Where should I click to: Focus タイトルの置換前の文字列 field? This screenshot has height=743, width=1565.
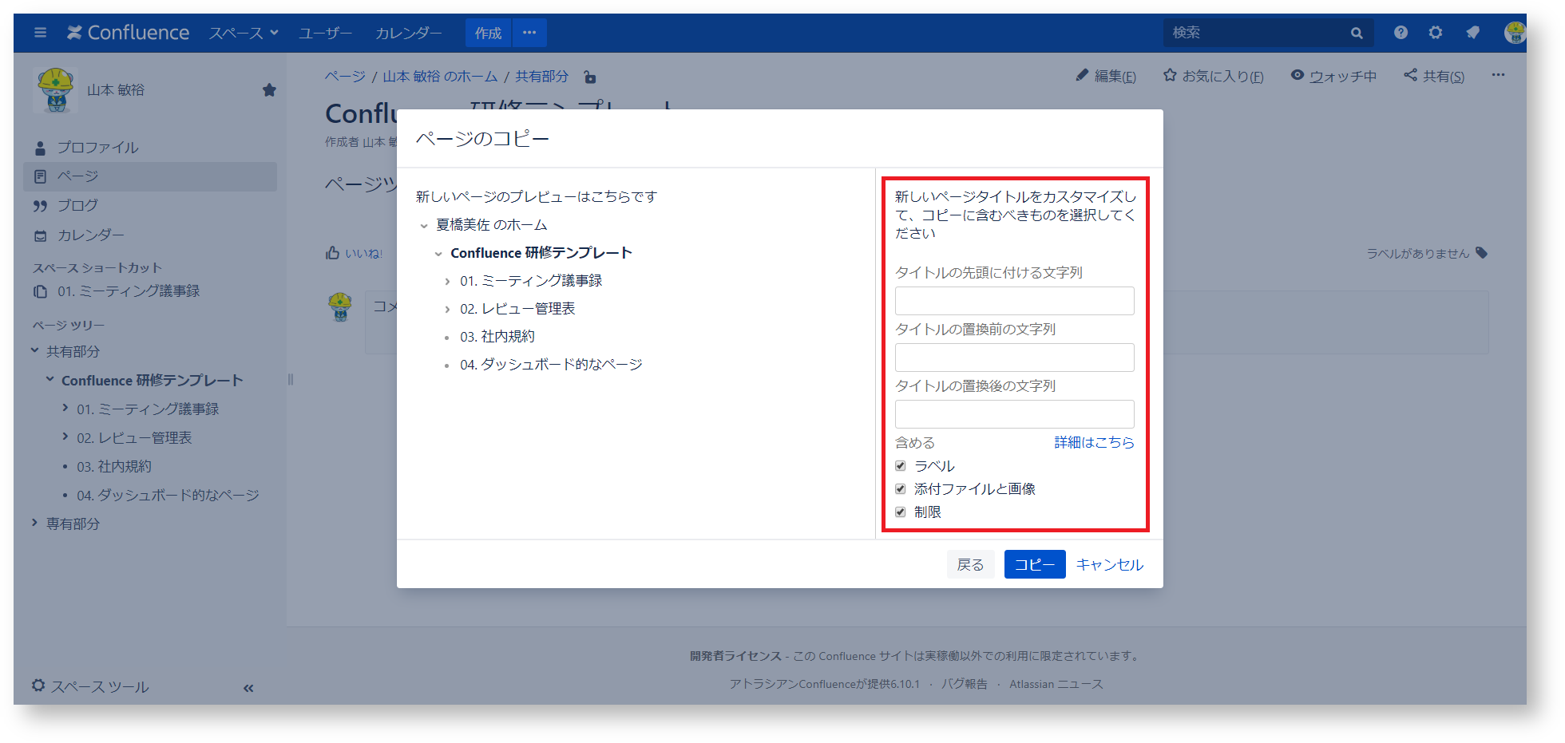1014,358
